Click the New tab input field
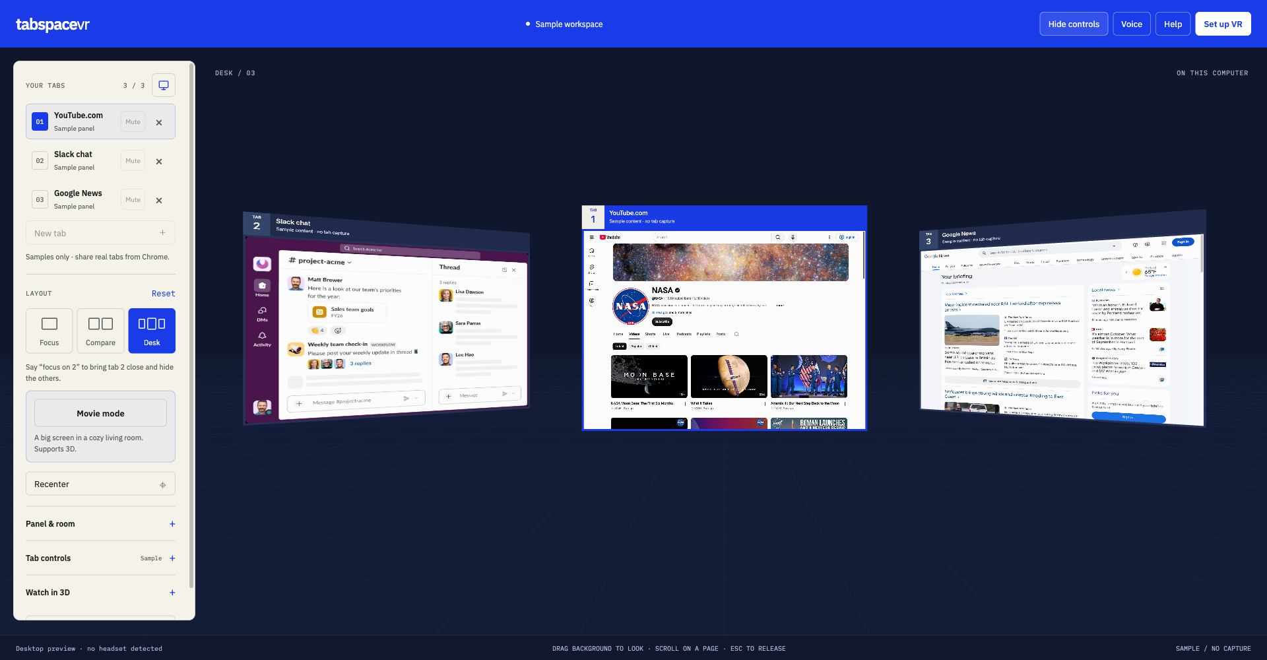Image resolution: width=1267 pixels, height=660 pixels. (100, 233)
